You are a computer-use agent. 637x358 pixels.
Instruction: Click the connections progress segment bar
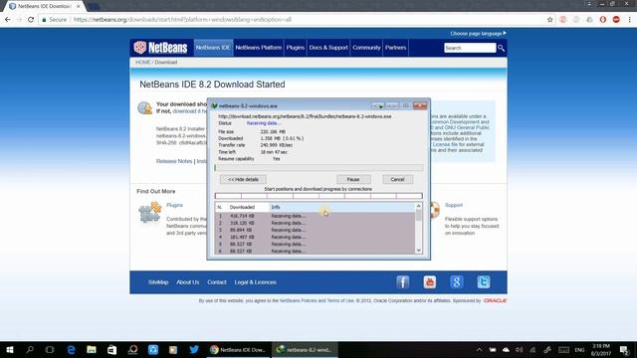(x=318, y=196)
